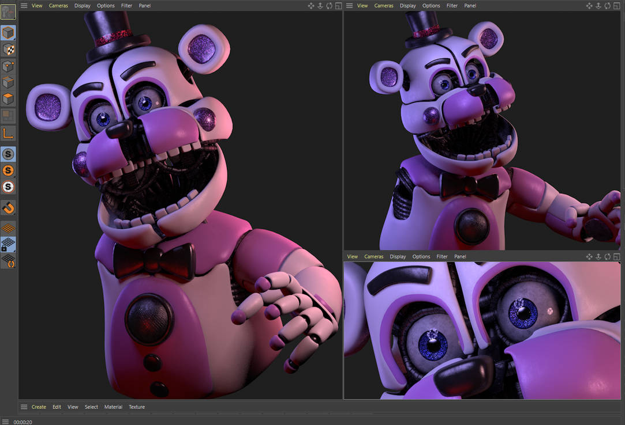625x425 pixels.
Task: Click Create in the bottom toolbar
Action: click(x=39, y=407)
